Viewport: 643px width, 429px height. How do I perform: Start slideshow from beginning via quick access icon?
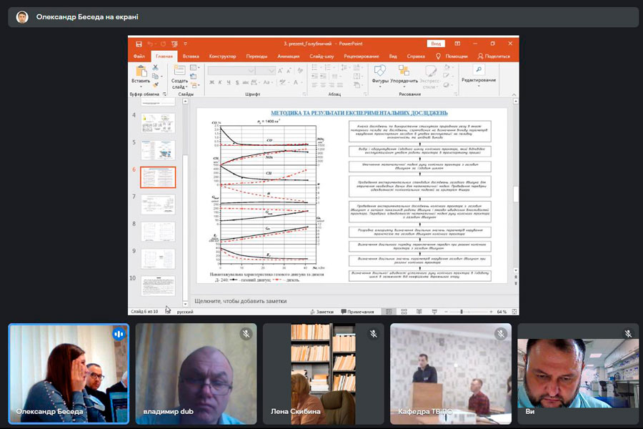[174, 44]
